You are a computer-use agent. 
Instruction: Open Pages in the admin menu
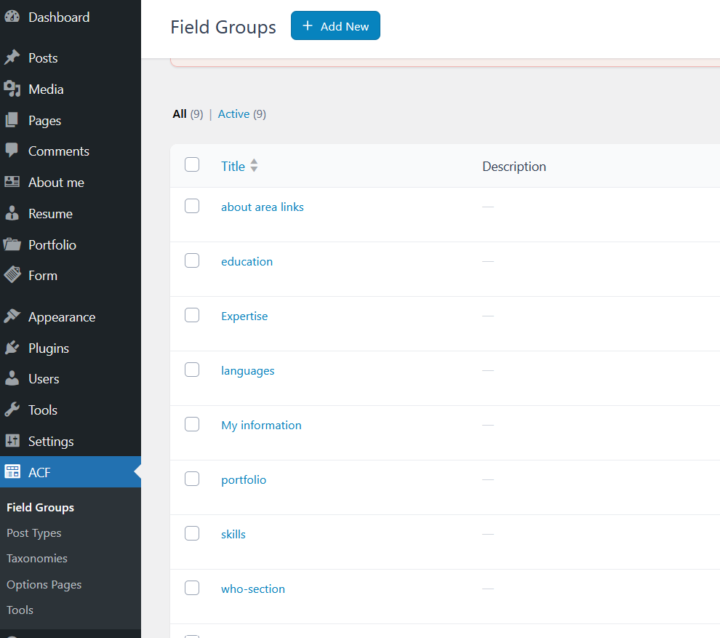44,120
